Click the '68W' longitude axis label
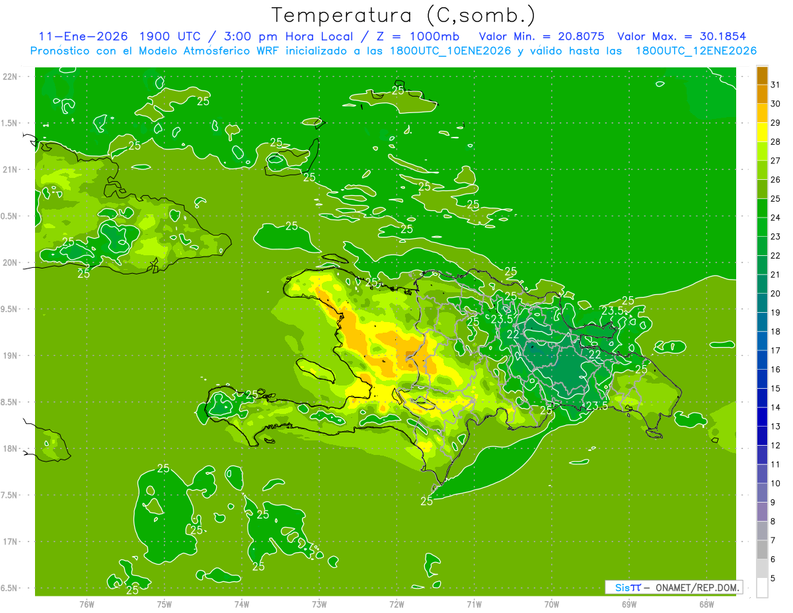793x613 pixels. click(x=706, y=604)
